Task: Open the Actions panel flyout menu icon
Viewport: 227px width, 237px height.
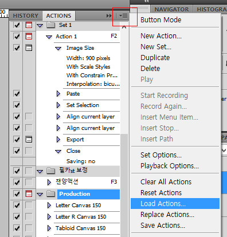Action: coord(123,15)
